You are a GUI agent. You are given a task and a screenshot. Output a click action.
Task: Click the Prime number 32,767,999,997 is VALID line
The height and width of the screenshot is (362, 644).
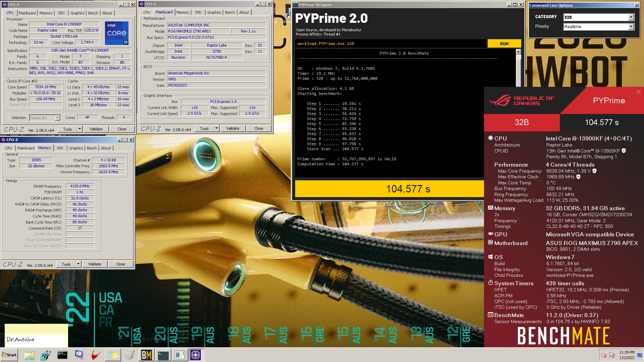click(346, 159)
